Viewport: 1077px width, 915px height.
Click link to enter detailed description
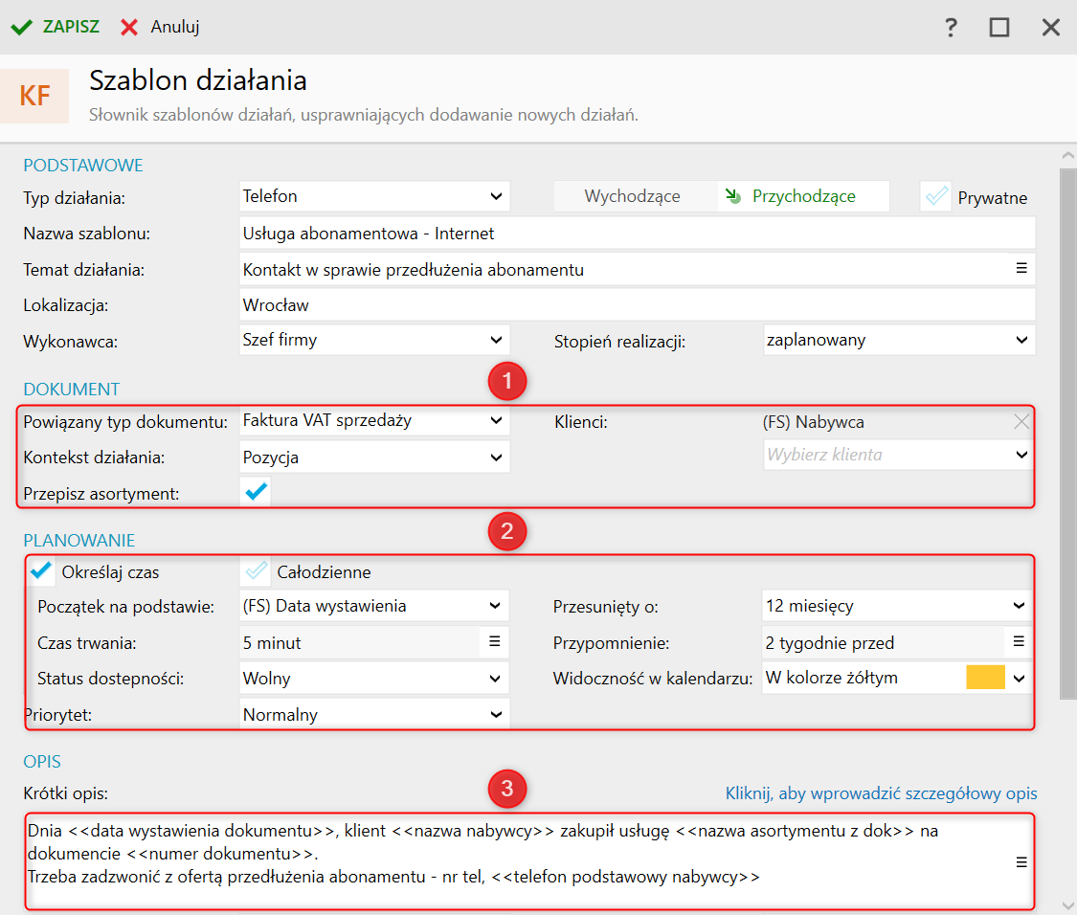pos(881,793)
